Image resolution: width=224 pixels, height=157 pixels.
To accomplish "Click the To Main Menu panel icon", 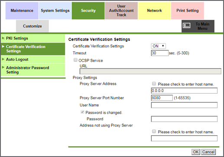I will pos(186,26).
